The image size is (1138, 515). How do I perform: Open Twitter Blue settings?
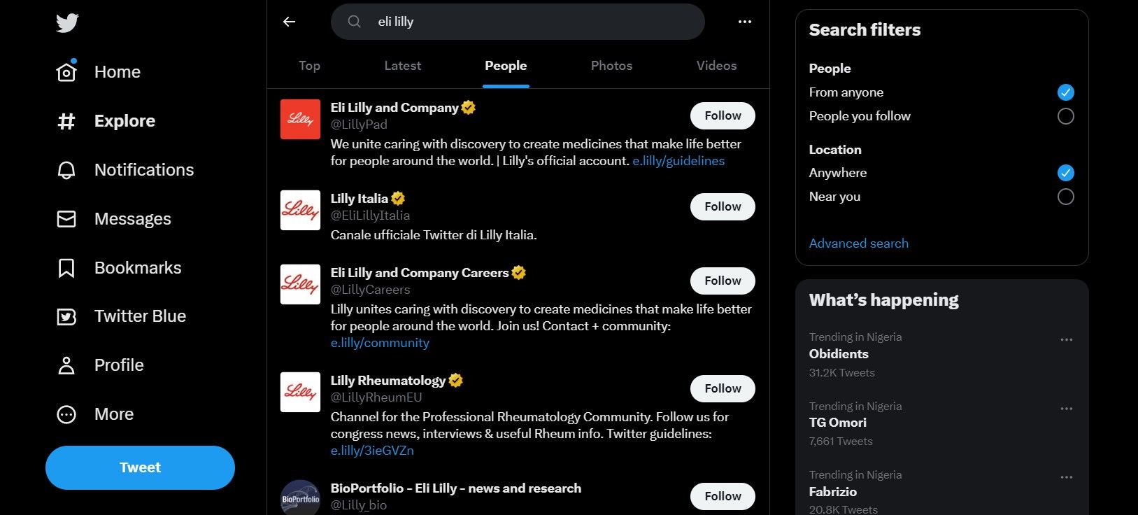140,316
